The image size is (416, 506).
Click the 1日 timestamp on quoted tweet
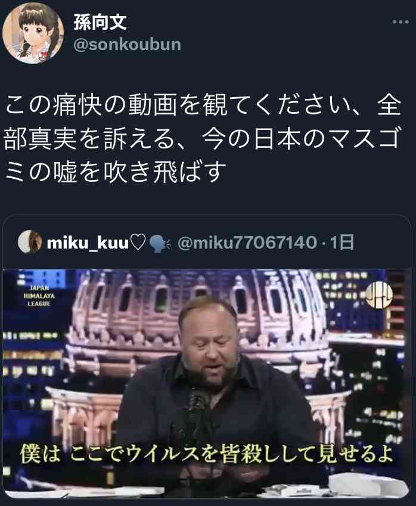pyautogui.click(x=342, y=243)
